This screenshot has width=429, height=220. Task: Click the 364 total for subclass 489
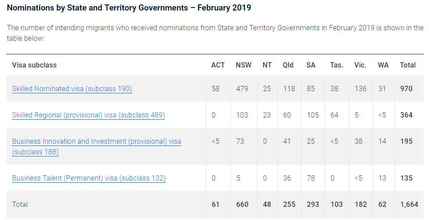click(406, 115)
